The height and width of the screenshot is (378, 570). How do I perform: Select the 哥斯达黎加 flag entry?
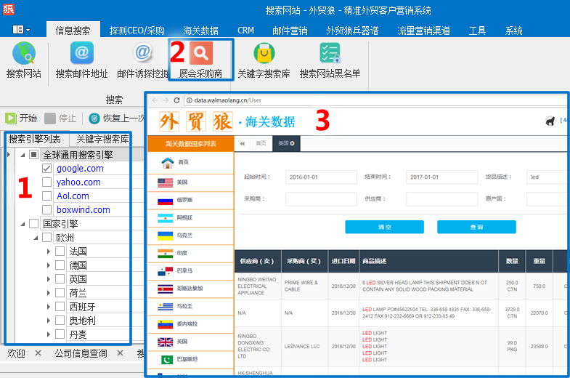[x=165, y=289]
